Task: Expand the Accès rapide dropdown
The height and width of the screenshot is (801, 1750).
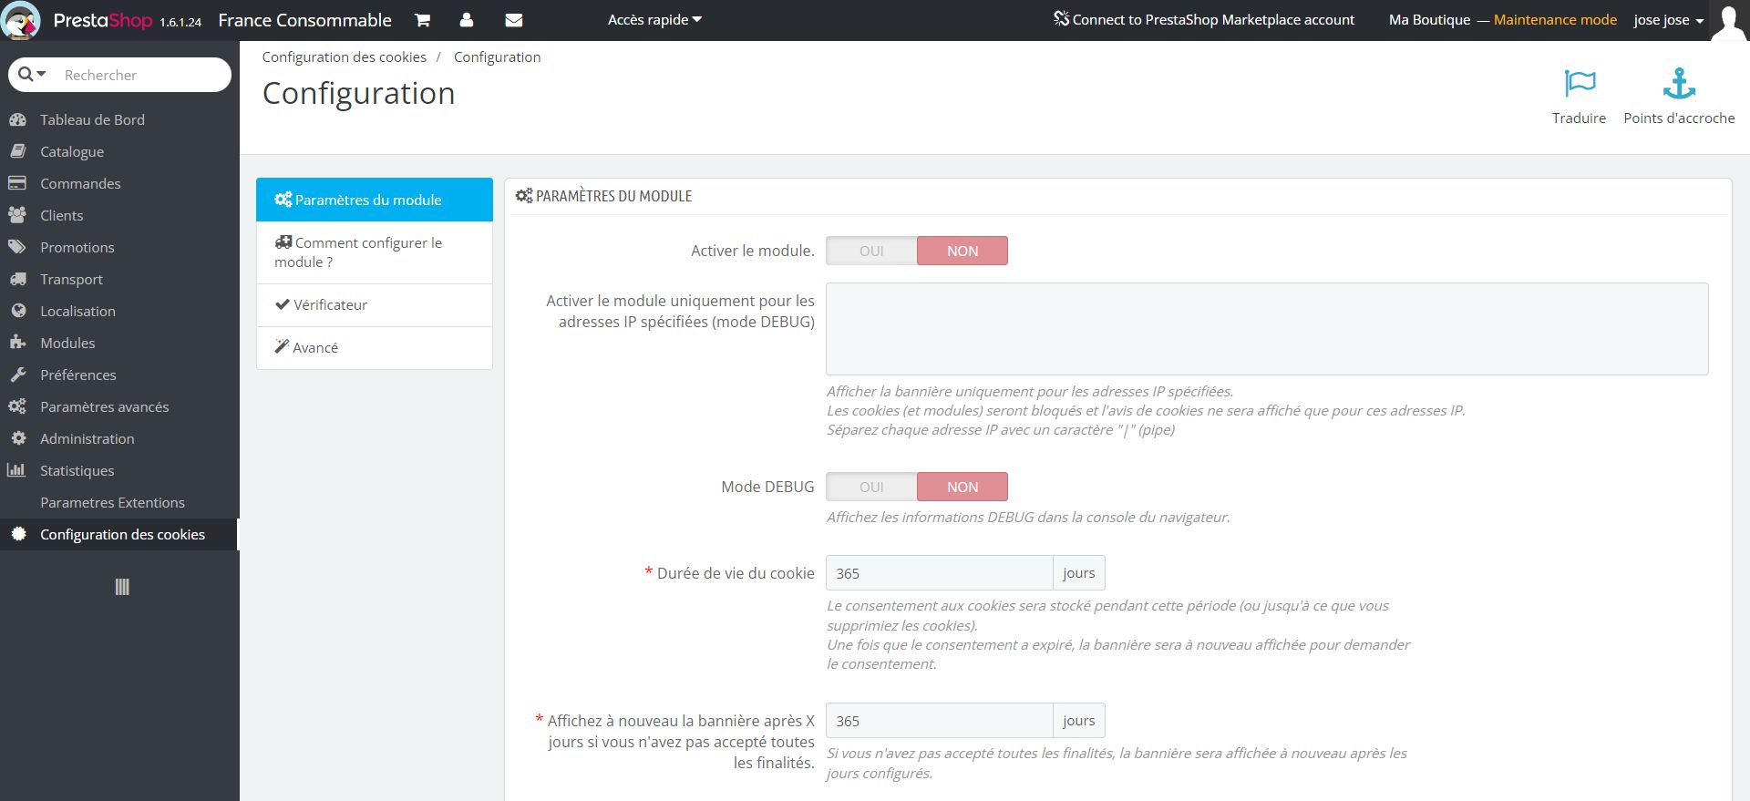Action: (x=654, y=20)
